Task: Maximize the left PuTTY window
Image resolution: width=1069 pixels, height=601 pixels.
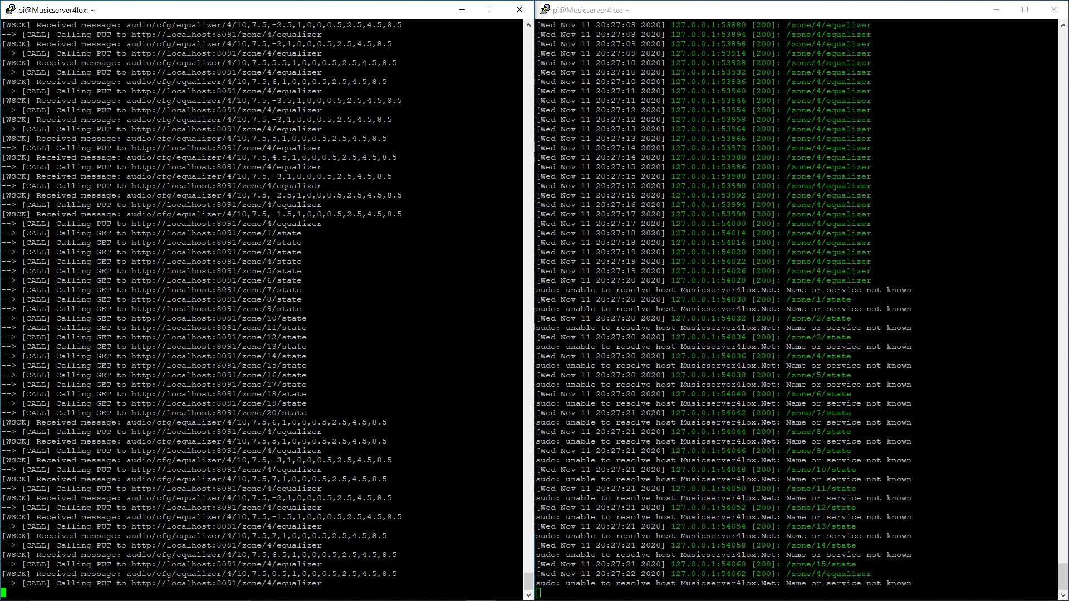Action: pyautogui.click(x=491, y=10)
